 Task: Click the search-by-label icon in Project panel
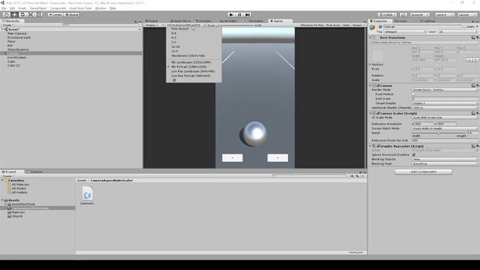tap(357, 176)
